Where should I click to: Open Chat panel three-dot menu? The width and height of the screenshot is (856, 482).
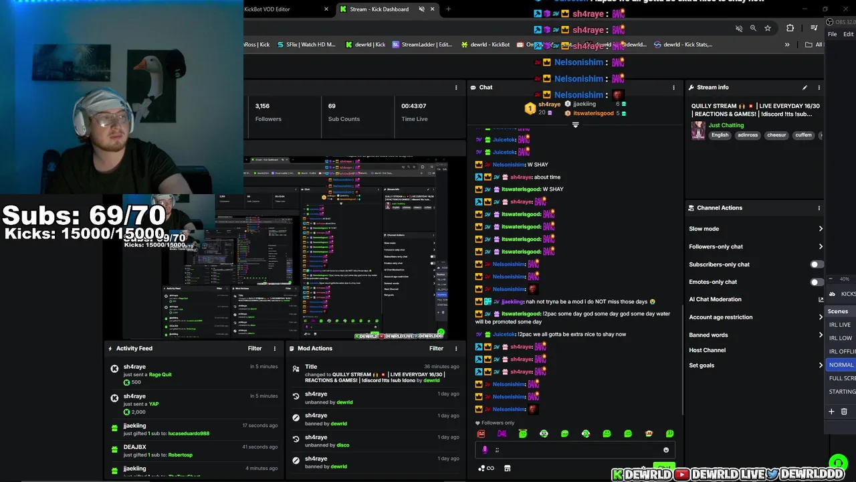coord(673,88)
